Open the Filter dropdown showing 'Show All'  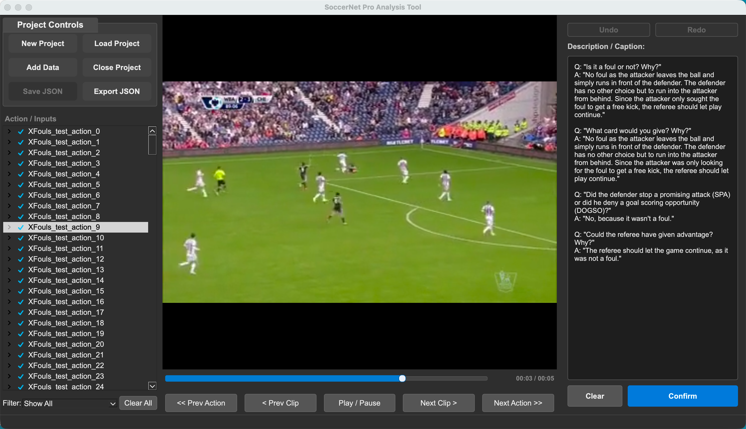click(69, 403)
